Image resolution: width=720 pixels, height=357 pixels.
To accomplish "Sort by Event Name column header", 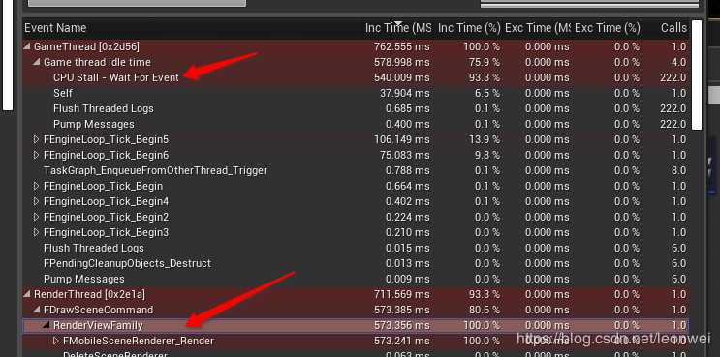I will [55, 28].
